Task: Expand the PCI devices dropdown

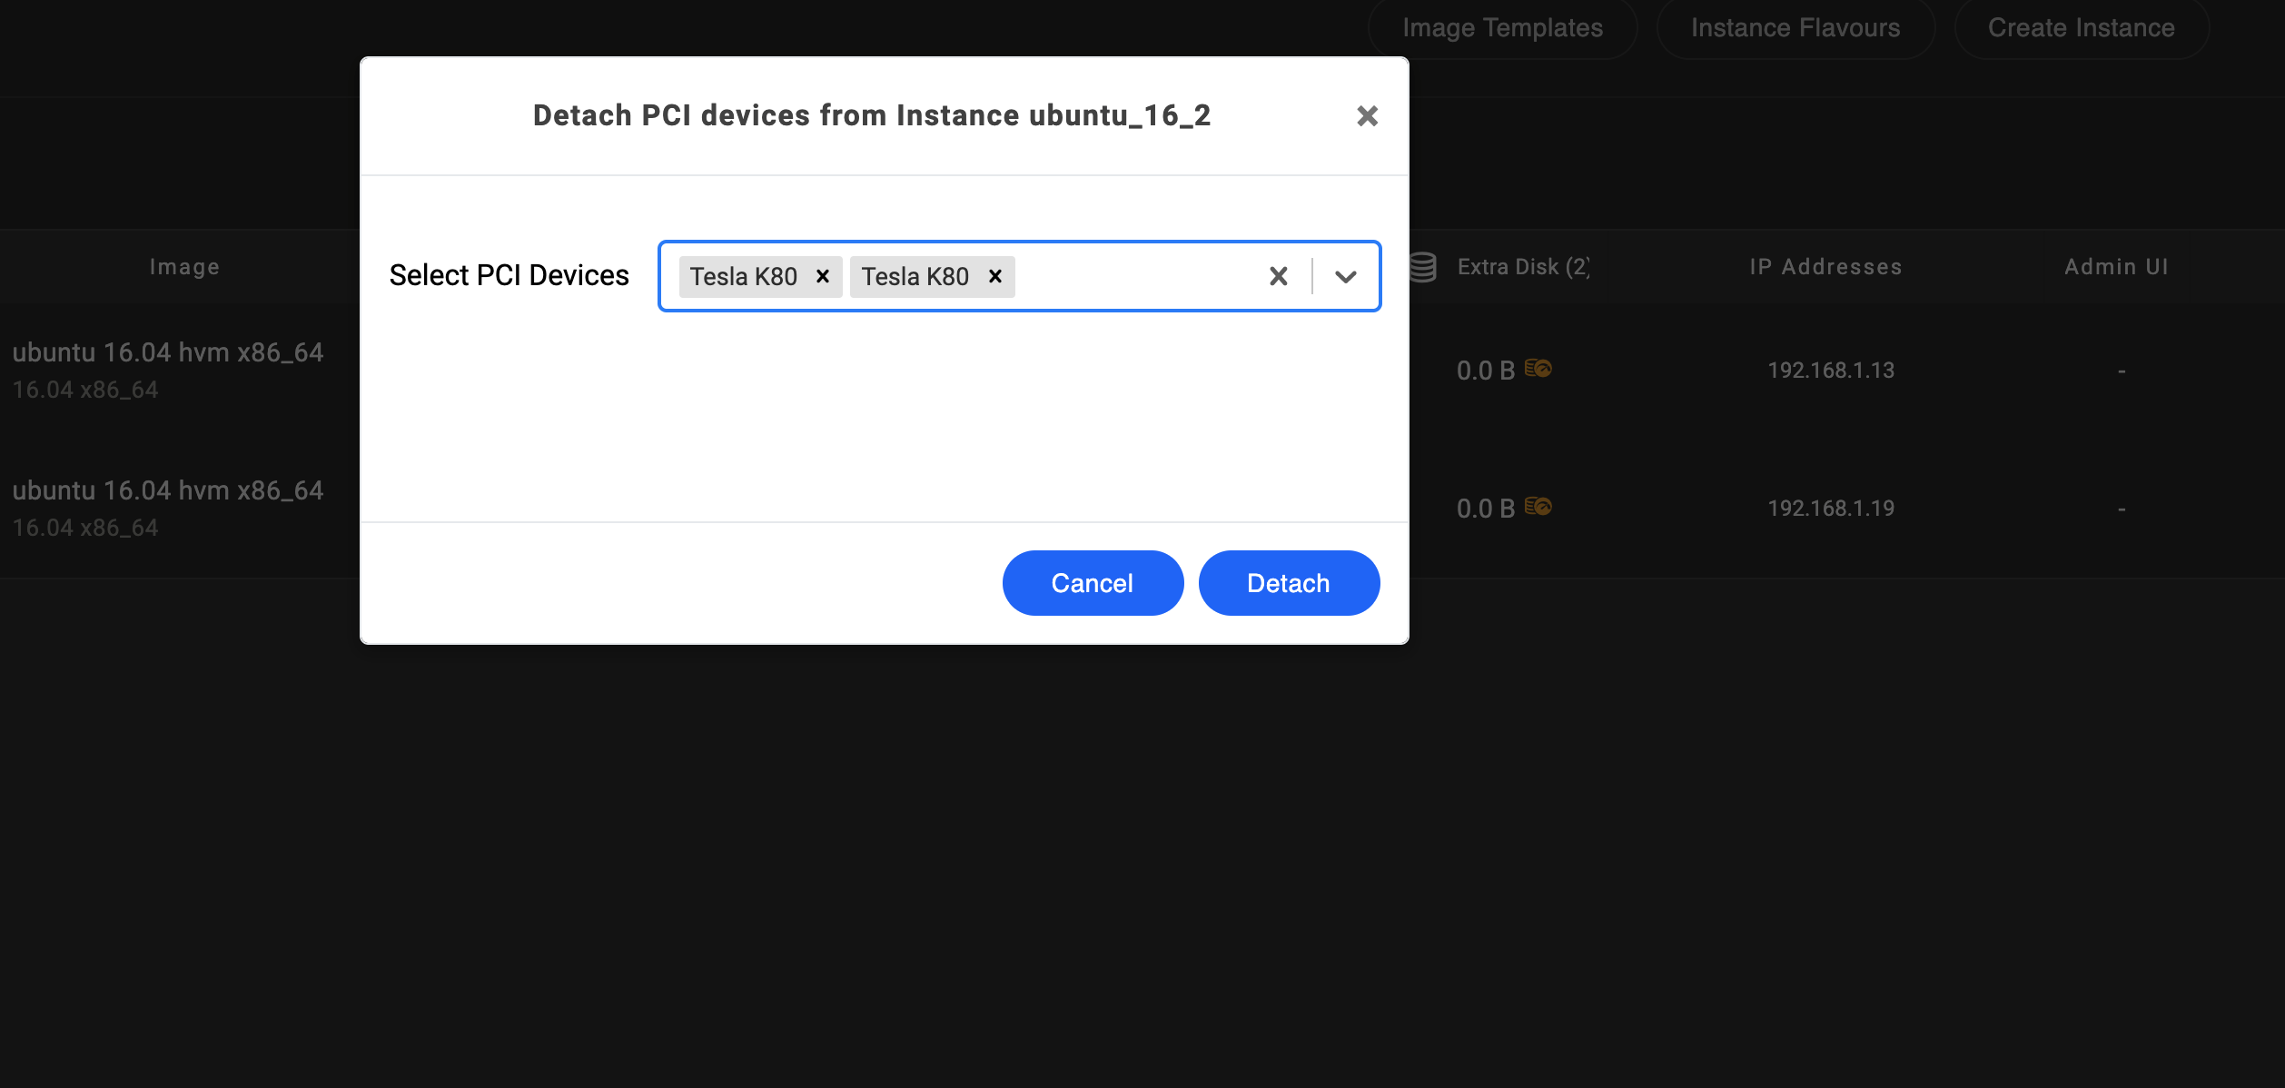Action: 1346,276
